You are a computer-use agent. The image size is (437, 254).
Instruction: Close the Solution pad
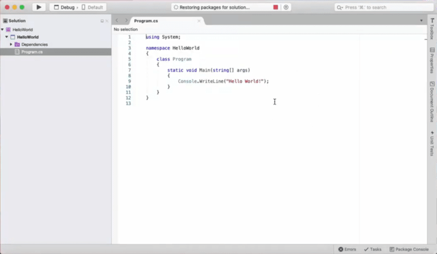[x=107, y=21]
